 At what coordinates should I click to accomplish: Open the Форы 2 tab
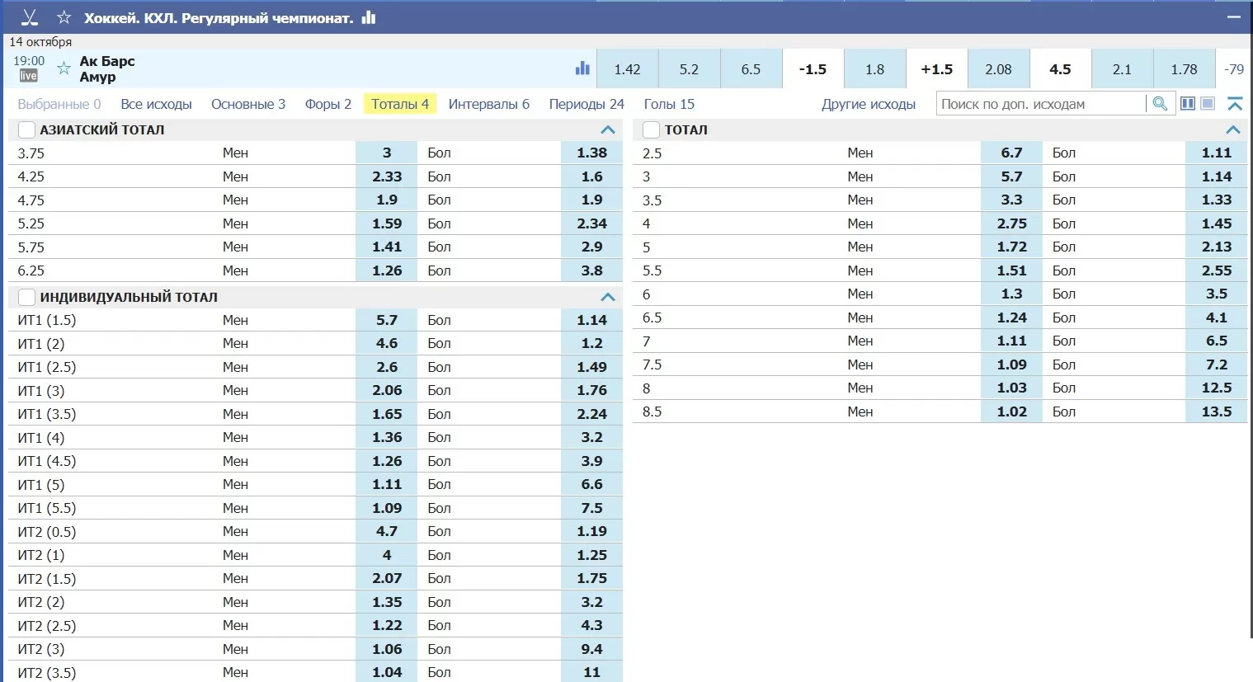pos(327,104)
